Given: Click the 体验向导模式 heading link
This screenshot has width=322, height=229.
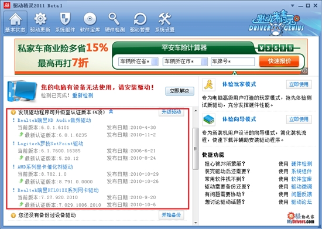Looking at the screenshot, I should point(239,119).
